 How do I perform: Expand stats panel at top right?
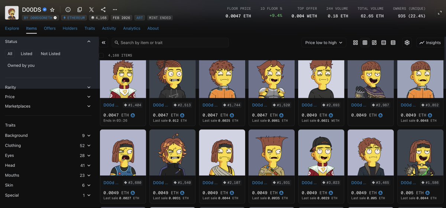pyautogui.click(x=439, y=13)
